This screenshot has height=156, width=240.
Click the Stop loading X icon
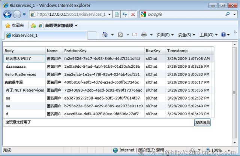[x=133, y=14]
